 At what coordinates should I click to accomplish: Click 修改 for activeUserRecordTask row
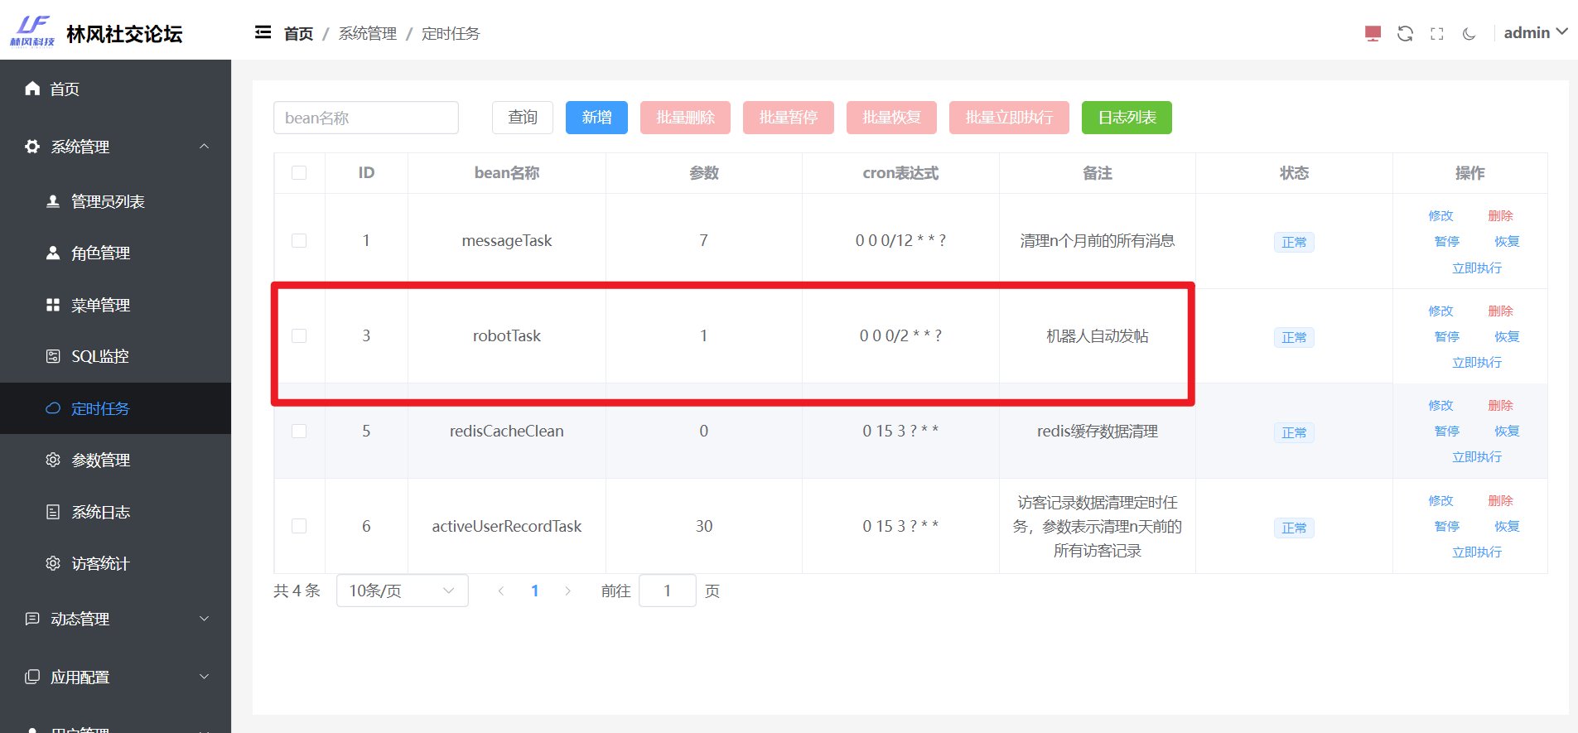coord(1440,500)
